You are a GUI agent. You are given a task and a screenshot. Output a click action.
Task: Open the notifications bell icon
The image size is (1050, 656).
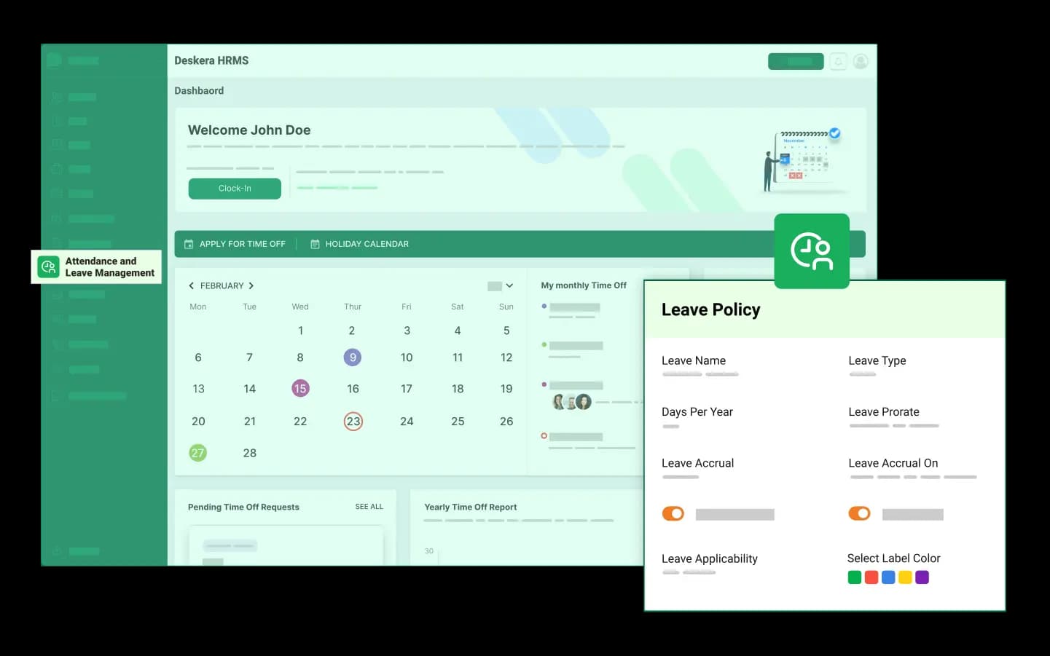pyautogui.click(x=839, y=62)
